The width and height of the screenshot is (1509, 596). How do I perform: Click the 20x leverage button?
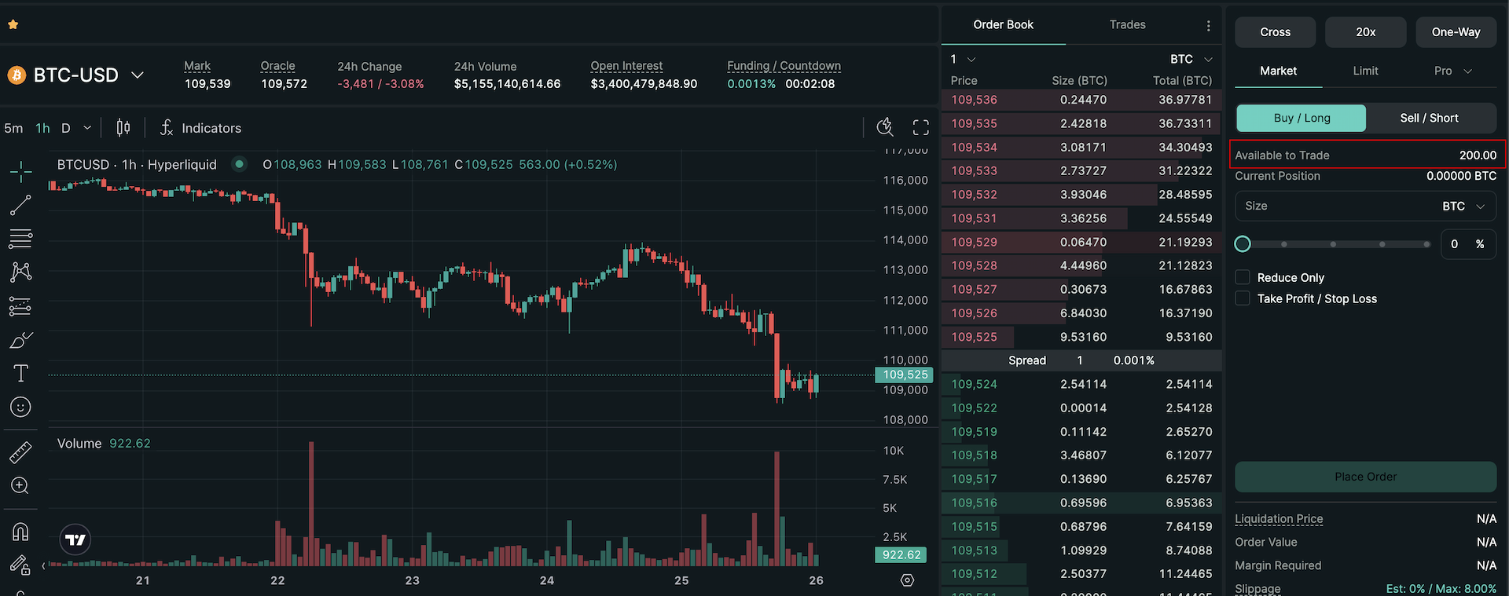tap(1365, 32)
